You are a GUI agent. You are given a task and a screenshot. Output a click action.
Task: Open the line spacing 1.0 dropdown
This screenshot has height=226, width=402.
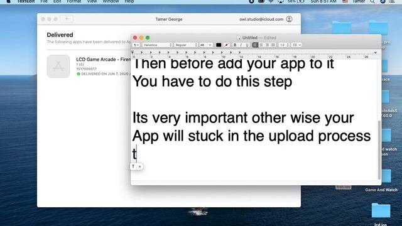[x=284, y=45]
